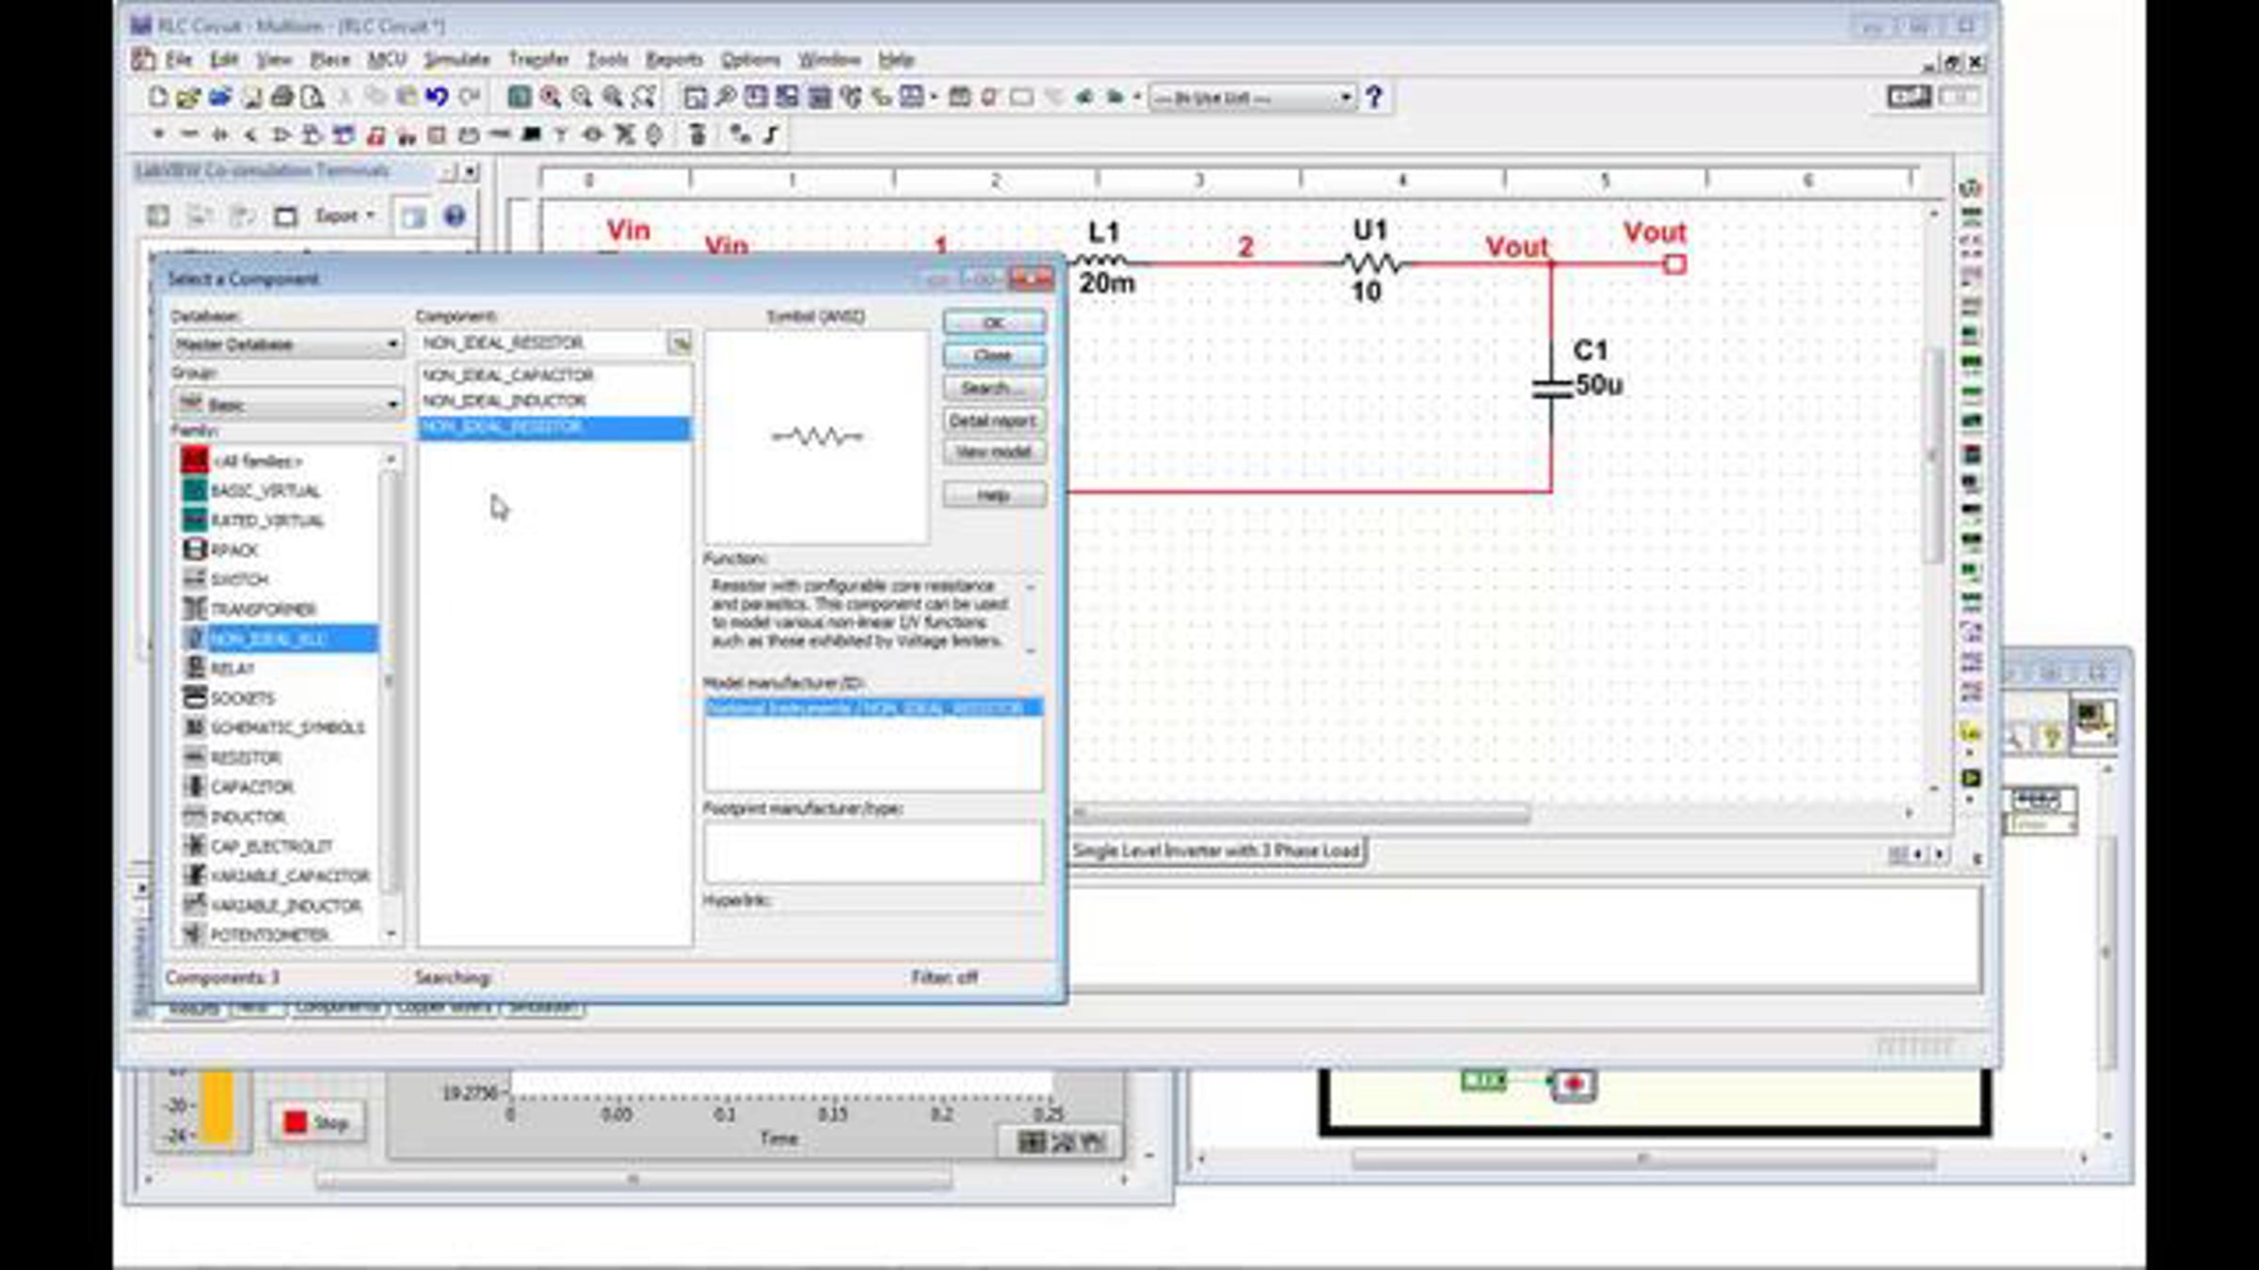Open the Place menu

pos(329,60)
